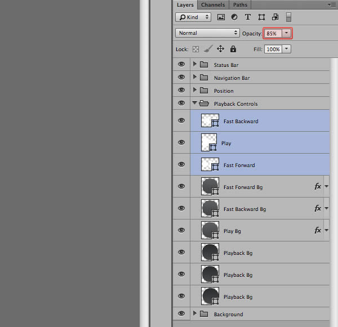Filter for shape layers icon

[x=261, y=17]
